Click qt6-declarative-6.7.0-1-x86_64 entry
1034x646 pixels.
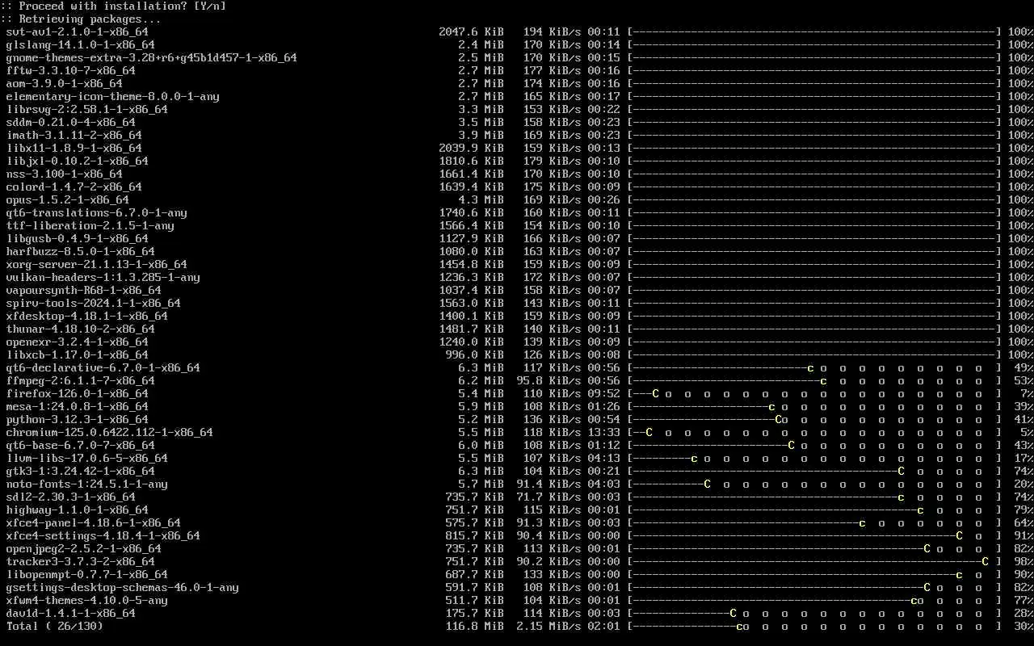click(x=103, y=368)
